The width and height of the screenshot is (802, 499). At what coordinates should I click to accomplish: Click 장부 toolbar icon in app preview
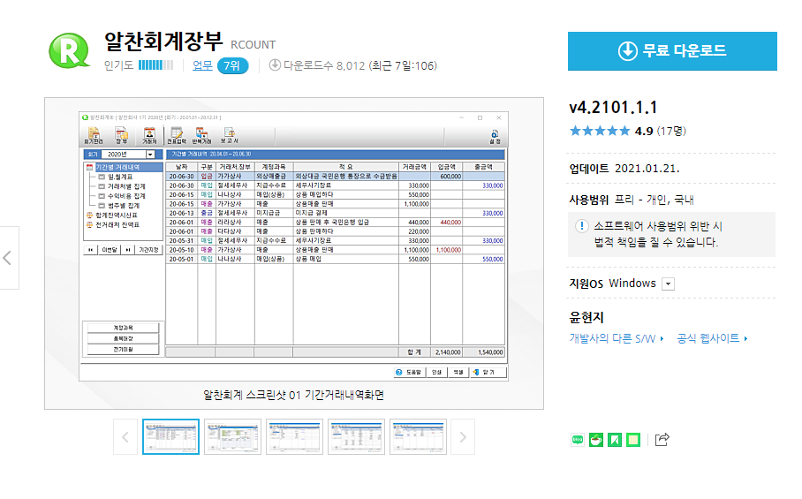pyautogui.click(x=121, y=136)
